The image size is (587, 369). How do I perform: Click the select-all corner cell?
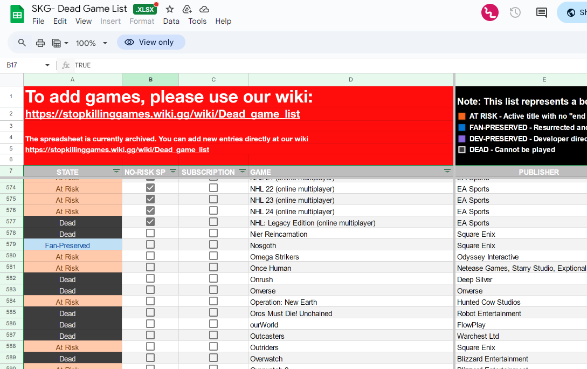coord(12,79)
